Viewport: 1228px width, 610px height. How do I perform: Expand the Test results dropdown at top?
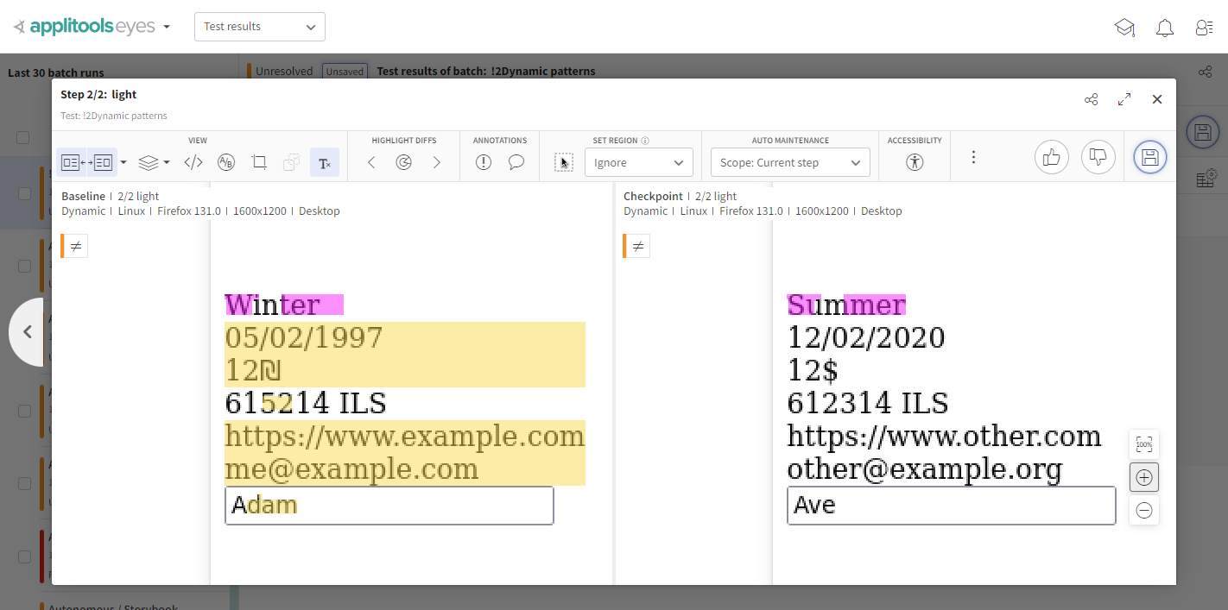click(259, 27)
